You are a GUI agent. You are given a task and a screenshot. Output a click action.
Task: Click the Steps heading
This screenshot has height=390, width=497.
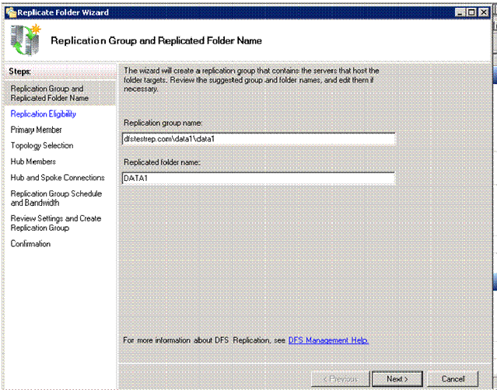(19, 71)
